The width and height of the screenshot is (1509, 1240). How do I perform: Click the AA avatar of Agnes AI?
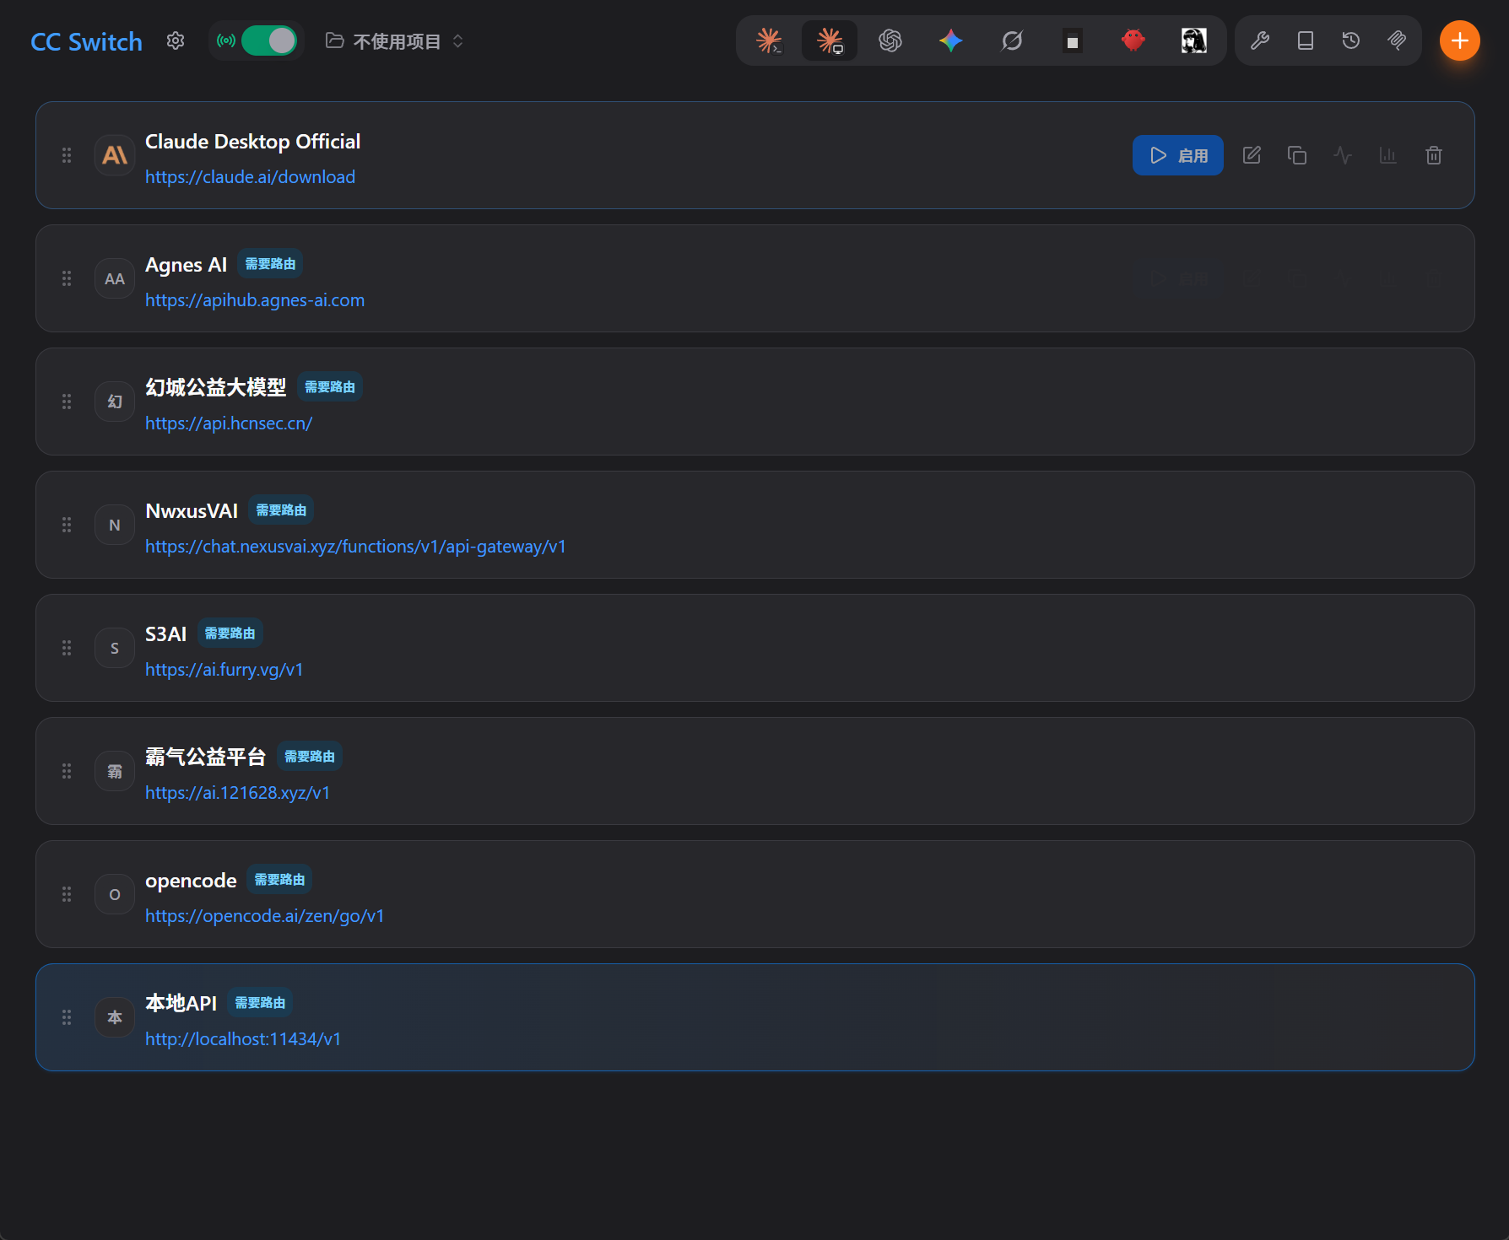click(x=115, y=278)
